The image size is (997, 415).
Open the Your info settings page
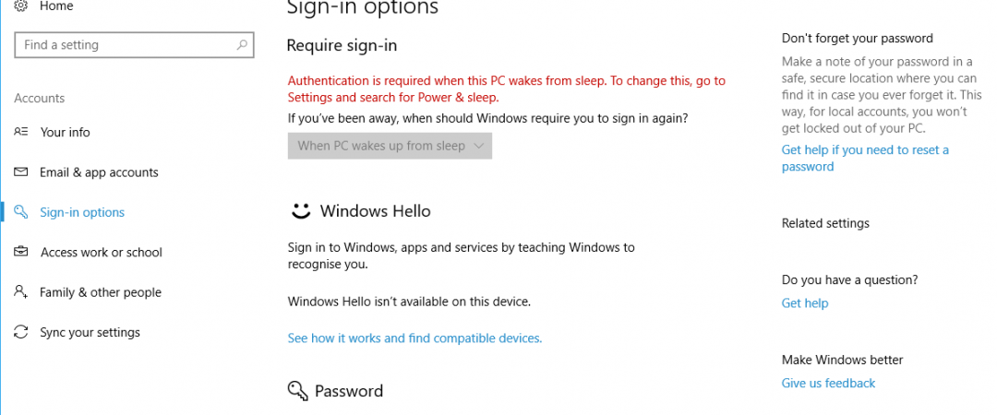pyautogui.click(x=65, y=132)
